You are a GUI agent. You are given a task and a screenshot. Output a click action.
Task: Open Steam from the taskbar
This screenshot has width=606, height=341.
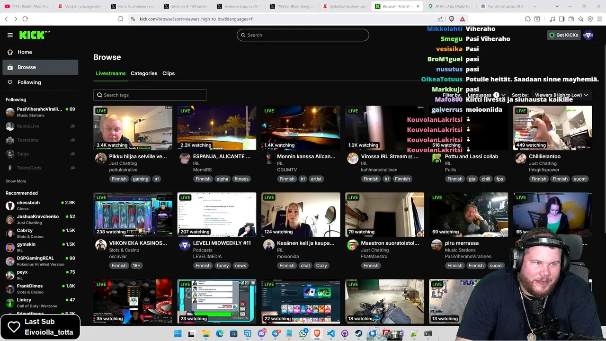point(358,333)
